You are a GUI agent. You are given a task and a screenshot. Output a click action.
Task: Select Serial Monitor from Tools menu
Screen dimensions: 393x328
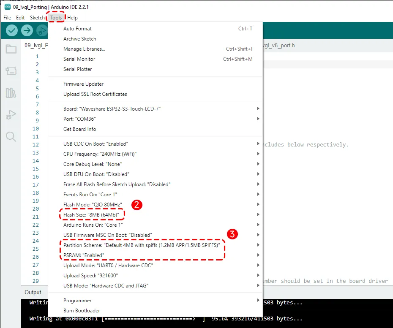pyautogui.click(x=79, y=59)
